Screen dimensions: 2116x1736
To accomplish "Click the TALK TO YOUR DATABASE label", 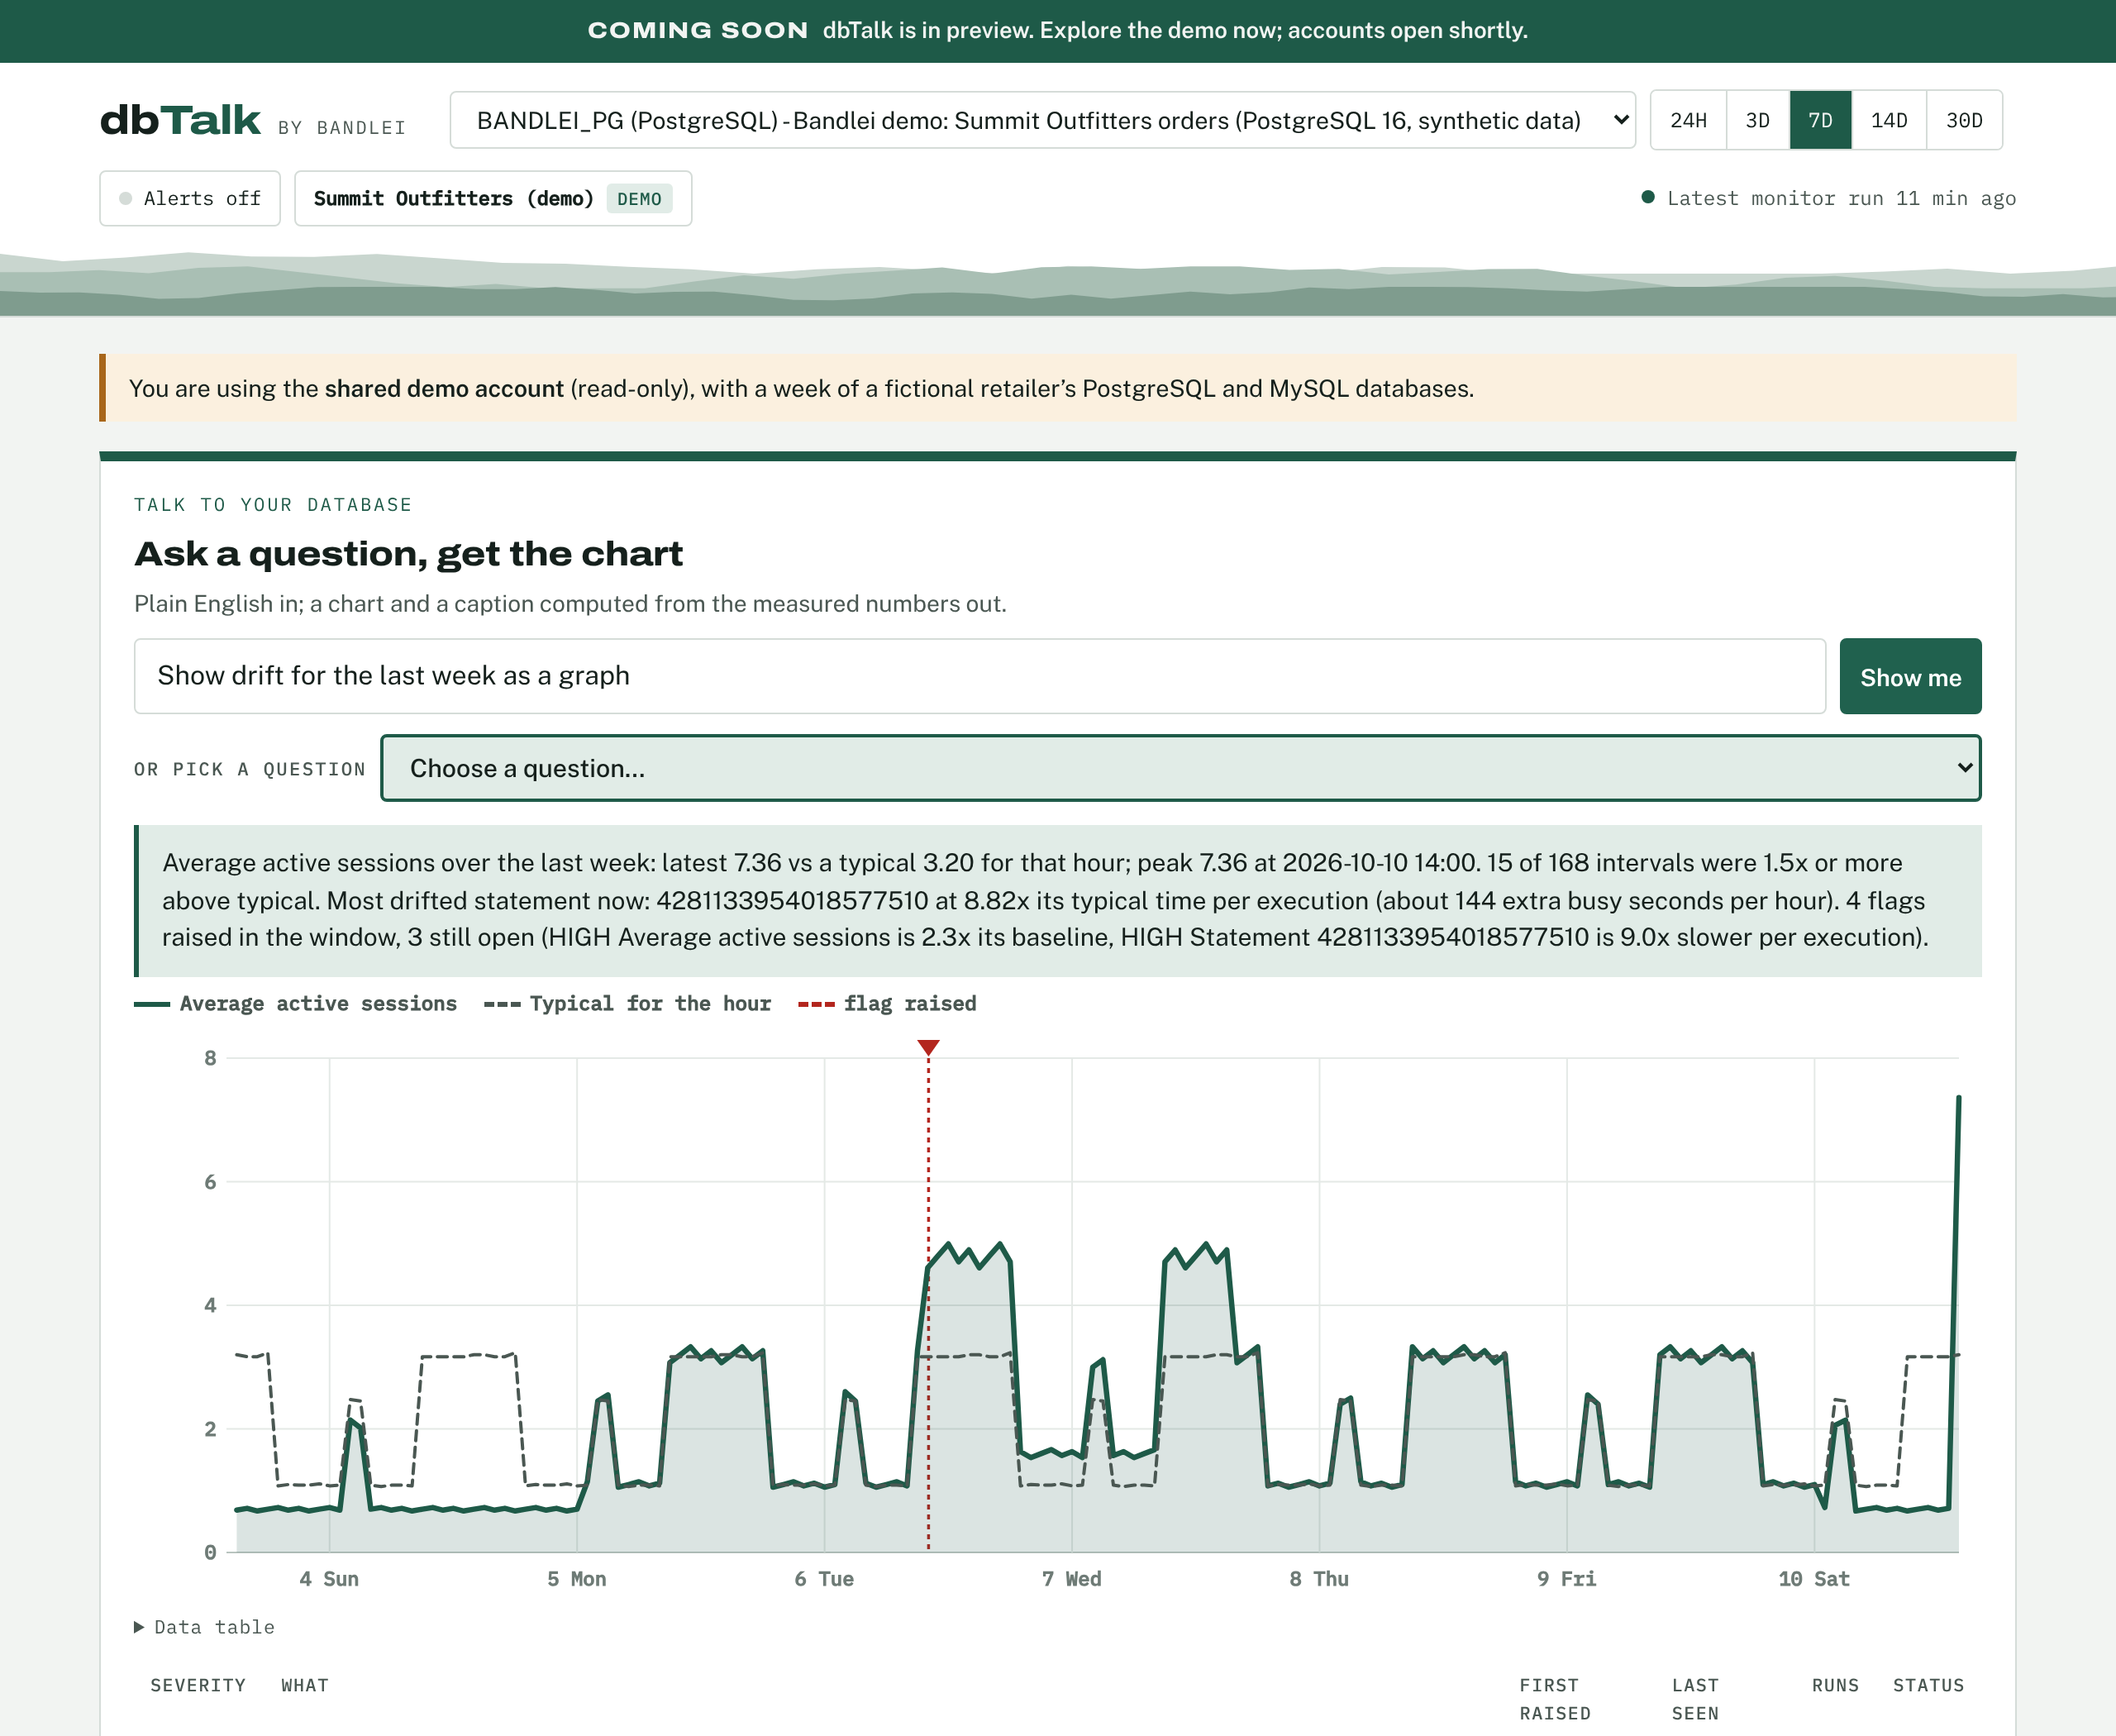I will coord(273,504).
